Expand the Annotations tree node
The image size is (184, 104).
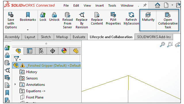coord(15,84)
